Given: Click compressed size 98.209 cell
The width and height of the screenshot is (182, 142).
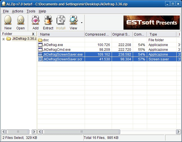Looking at the screenshot, I should point(105,49).
